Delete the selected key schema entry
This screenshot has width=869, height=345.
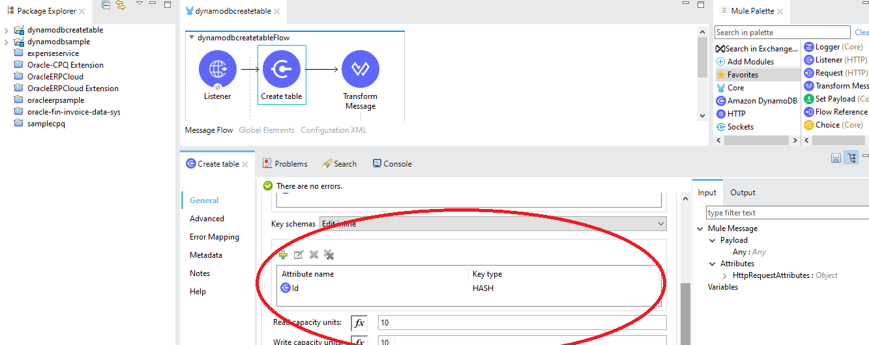coord(314,255)
